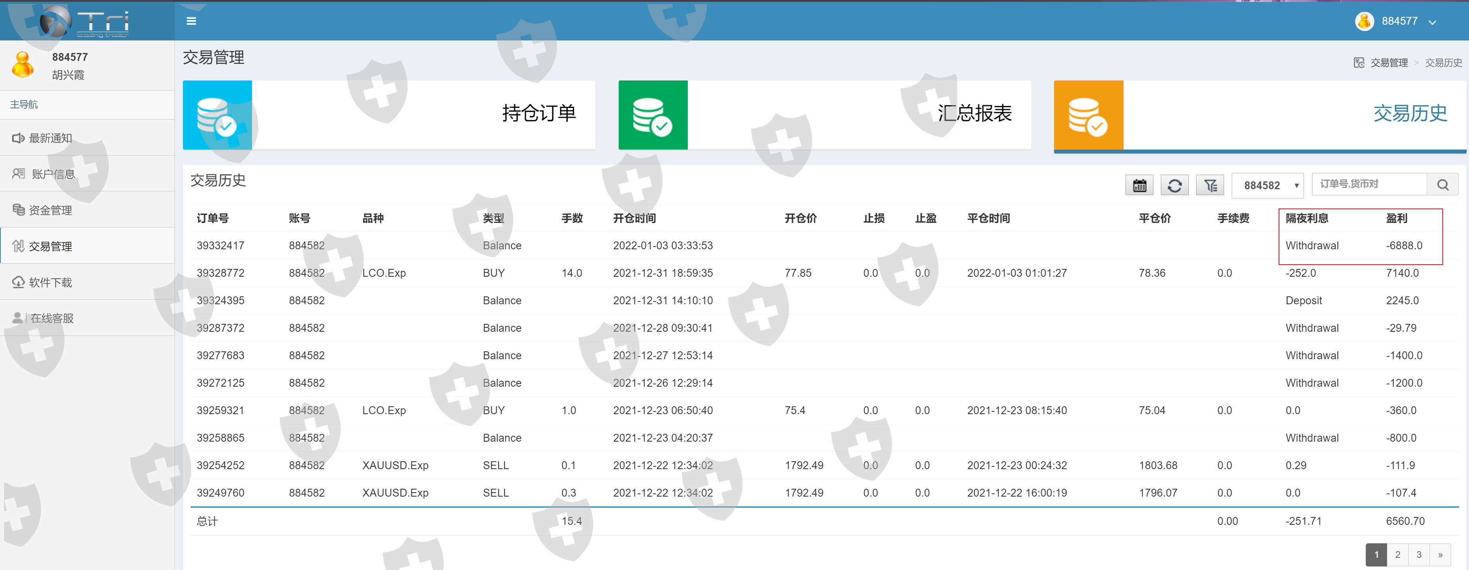Select 资金管理 sidebar item
Screen dimensions: 1469x570
(x=50, y=210)
